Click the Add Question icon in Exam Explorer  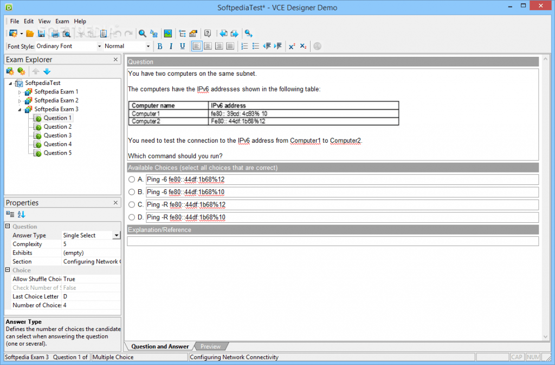point(21,71)
